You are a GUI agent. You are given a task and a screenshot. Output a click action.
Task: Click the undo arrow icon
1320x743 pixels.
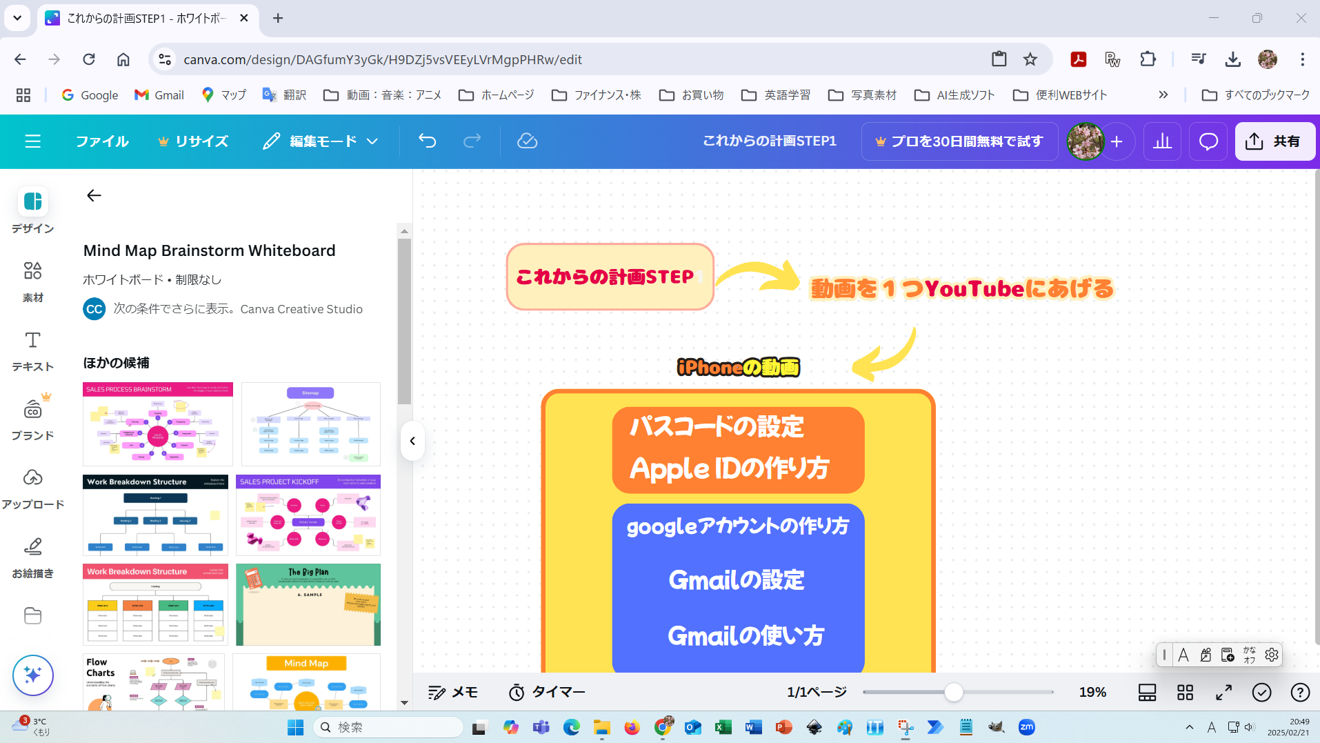click(x=427, y=141)
